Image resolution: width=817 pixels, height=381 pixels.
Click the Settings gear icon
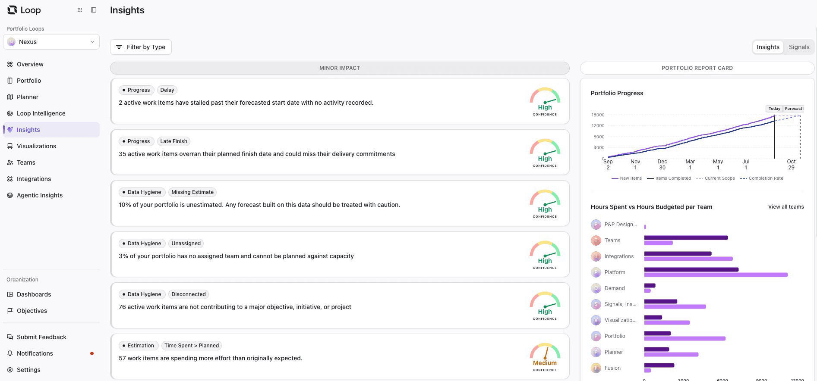click(x=10, y=370)
